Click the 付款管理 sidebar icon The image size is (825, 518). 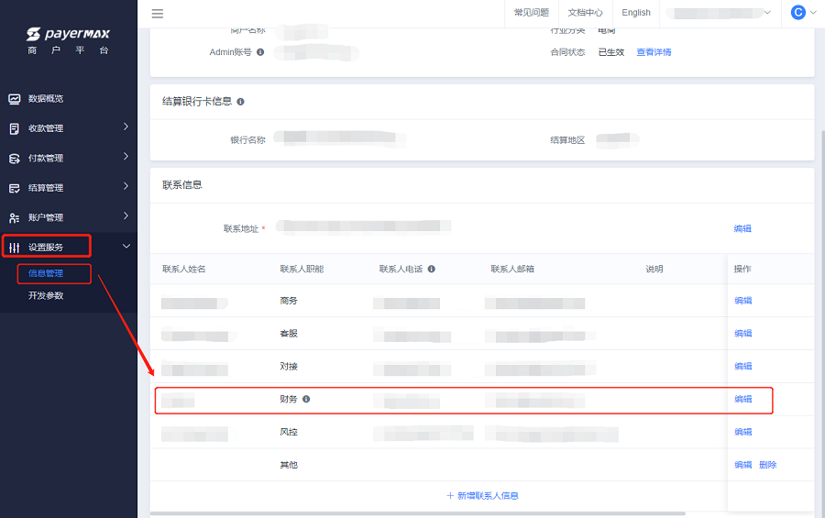(14, 159)
